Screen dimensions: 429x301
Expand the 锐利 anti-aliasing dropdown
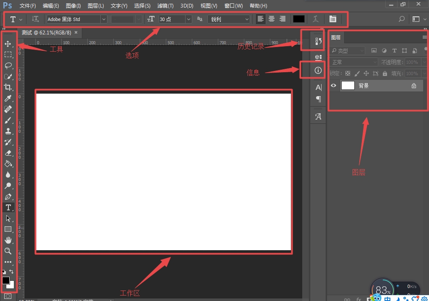coord(246,19)
